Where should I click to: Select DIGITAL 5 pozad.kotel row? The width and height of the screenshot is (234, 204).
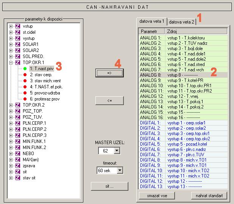[183, 144]
